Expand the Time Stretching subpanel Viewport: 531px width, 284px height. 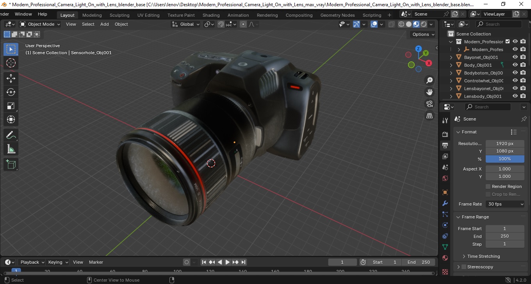(x=464, y=256)
